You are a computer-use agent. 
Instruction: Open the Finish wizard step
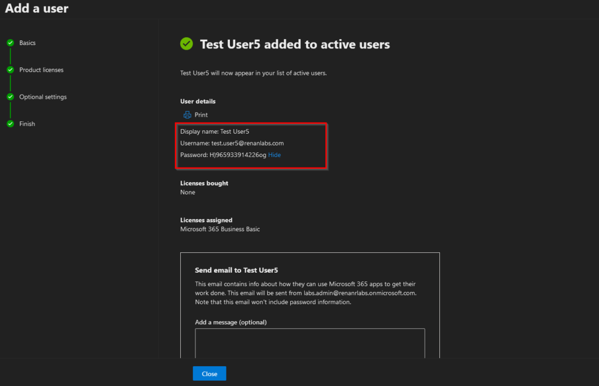tap(27, 124)
